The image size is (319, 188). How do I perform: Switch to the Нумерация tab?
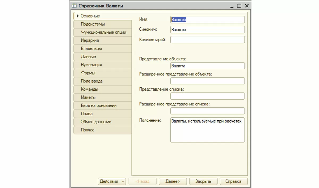pos(91,65)
